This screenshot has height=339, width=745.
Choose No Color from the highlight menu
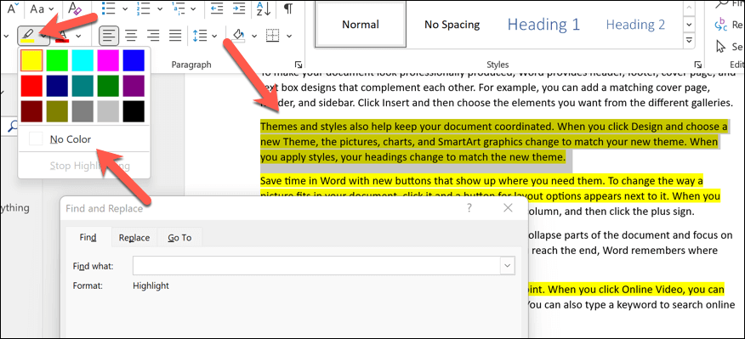pyautogui.click(x=84, y=139)
